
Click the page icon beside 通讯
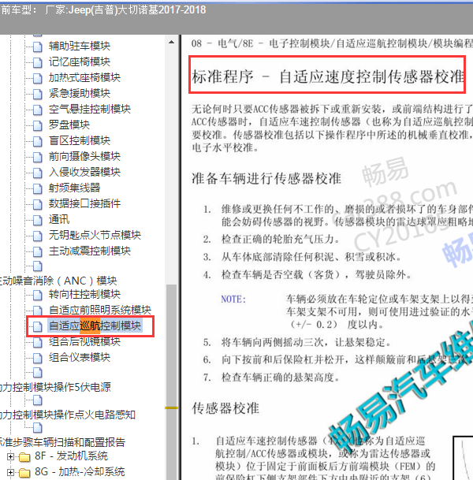[38, 220]
